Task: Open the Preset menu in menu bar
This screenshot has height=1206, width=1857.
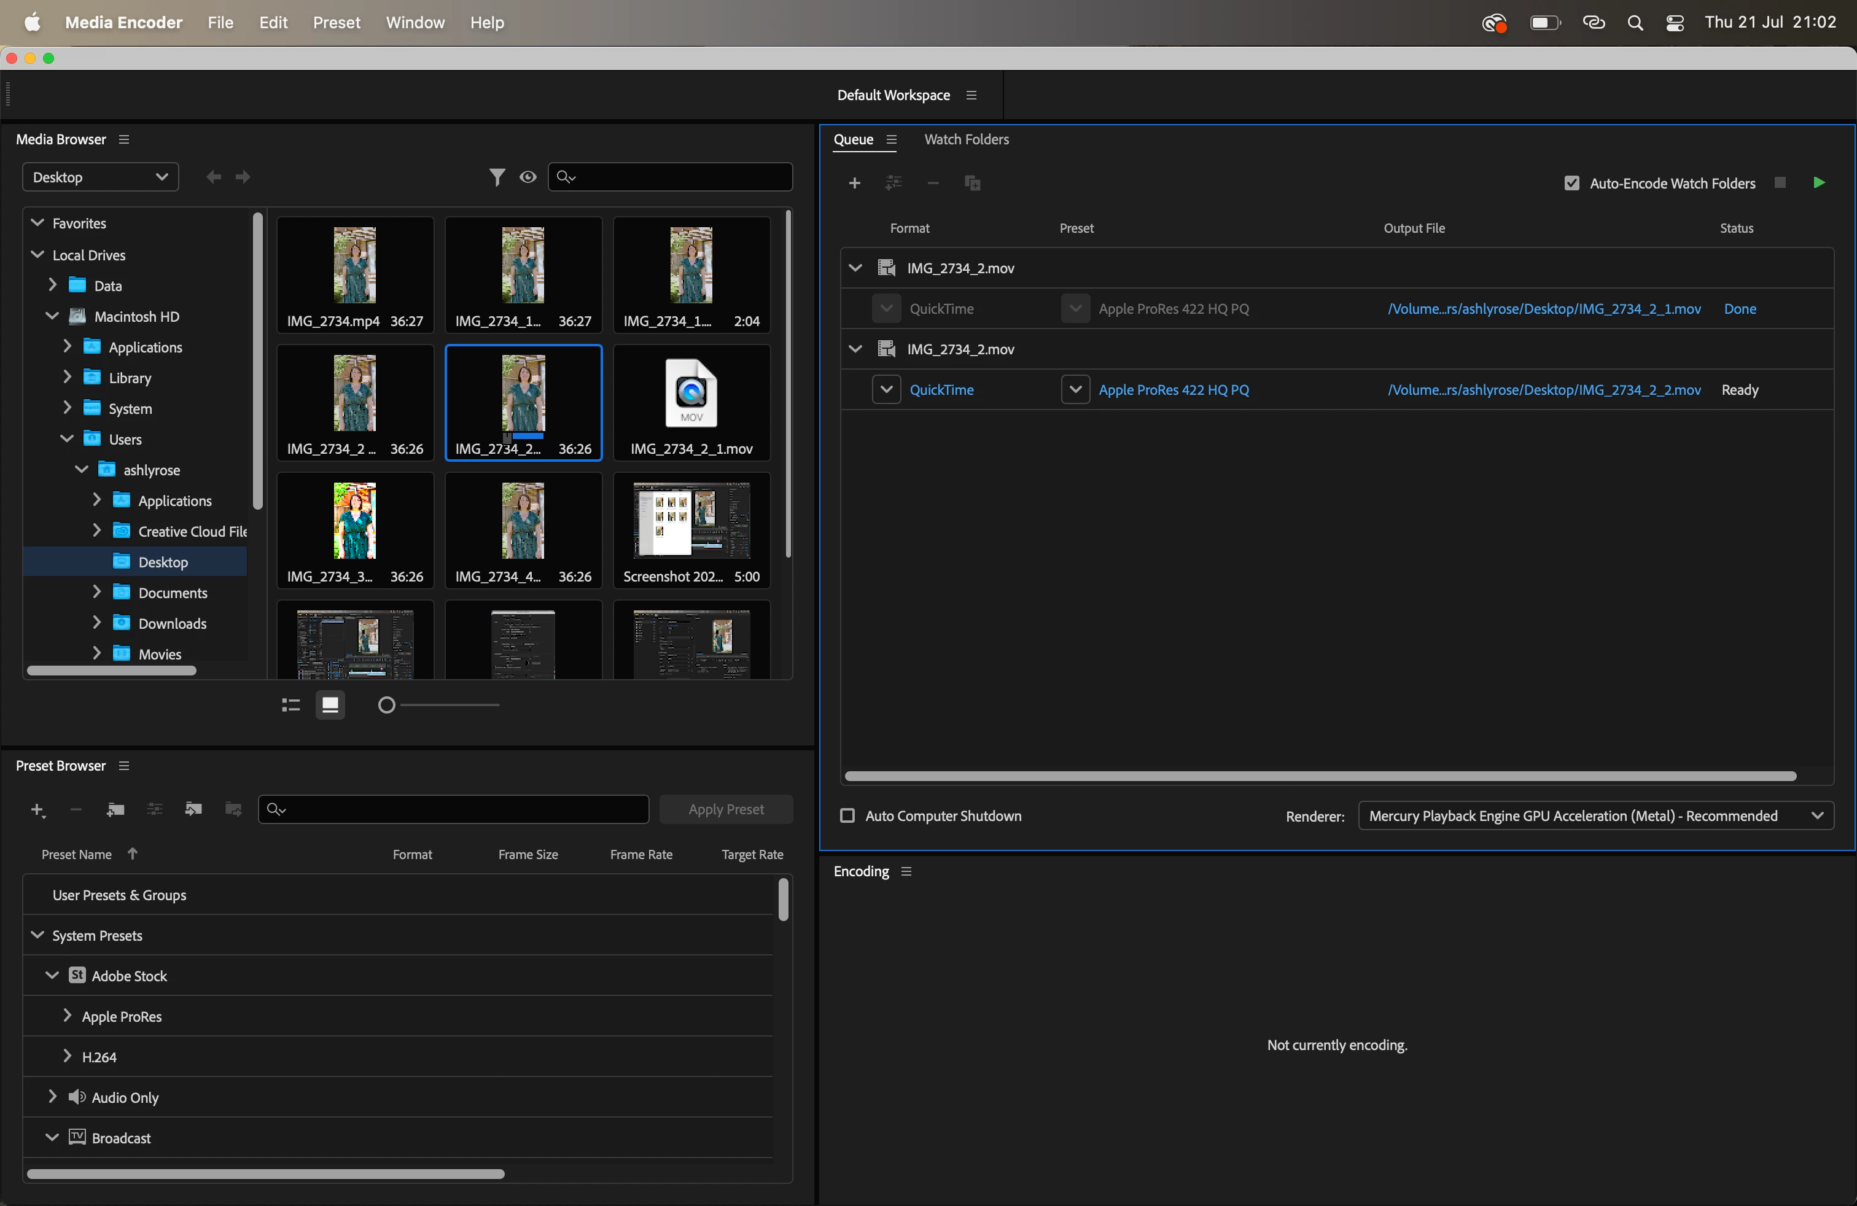Action: [337, 23]
